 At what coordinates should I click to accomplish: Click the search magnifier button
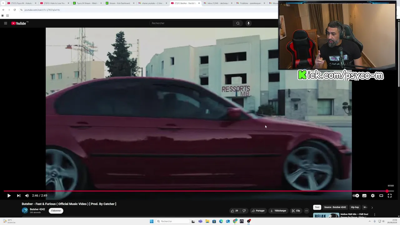coord(238,23)
